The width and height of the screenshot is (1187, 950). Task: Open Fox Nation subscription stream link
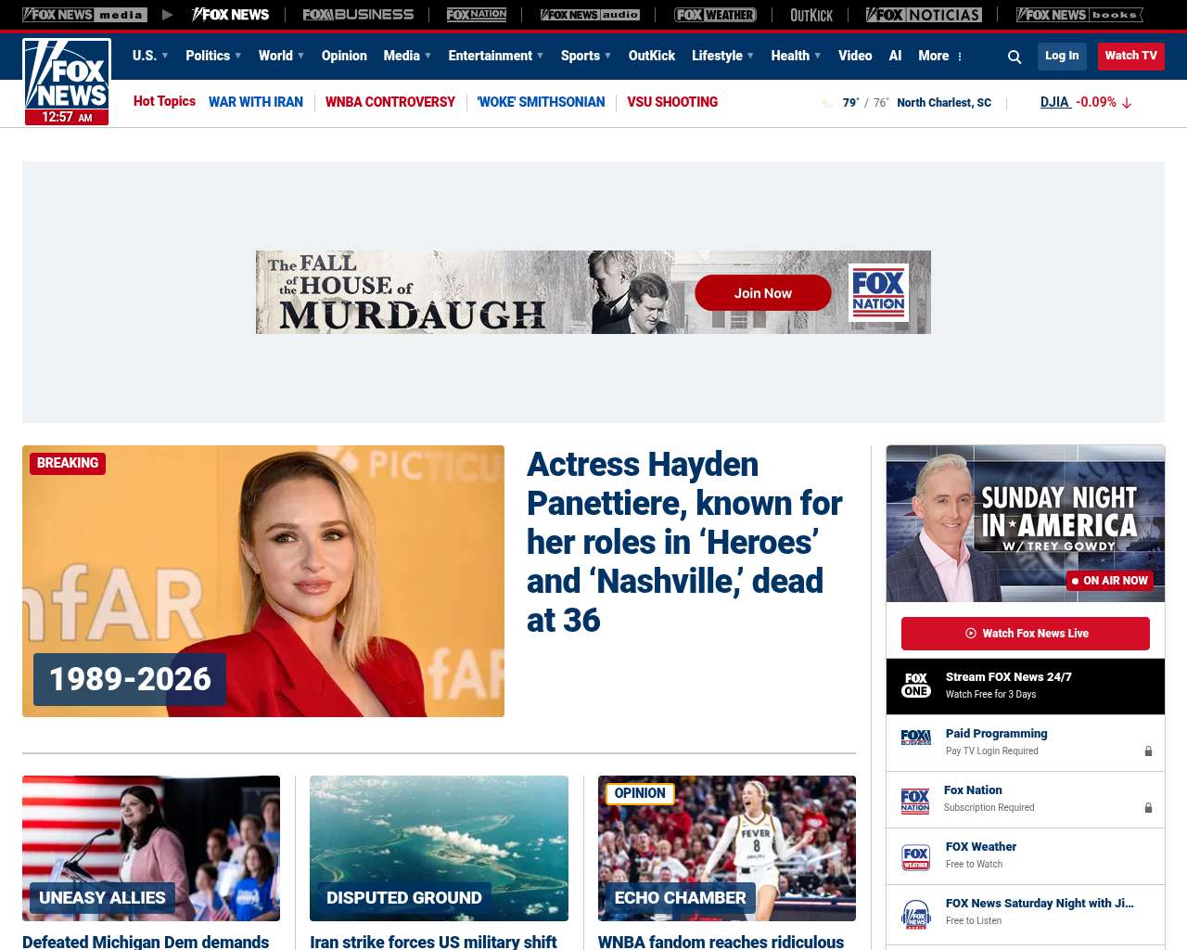pos(973,790)
